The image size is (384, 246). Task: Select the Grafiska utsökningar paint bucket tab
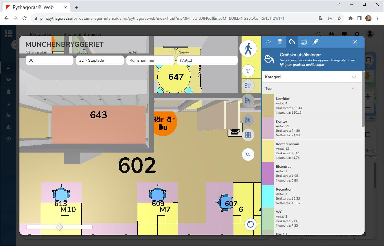292,42
